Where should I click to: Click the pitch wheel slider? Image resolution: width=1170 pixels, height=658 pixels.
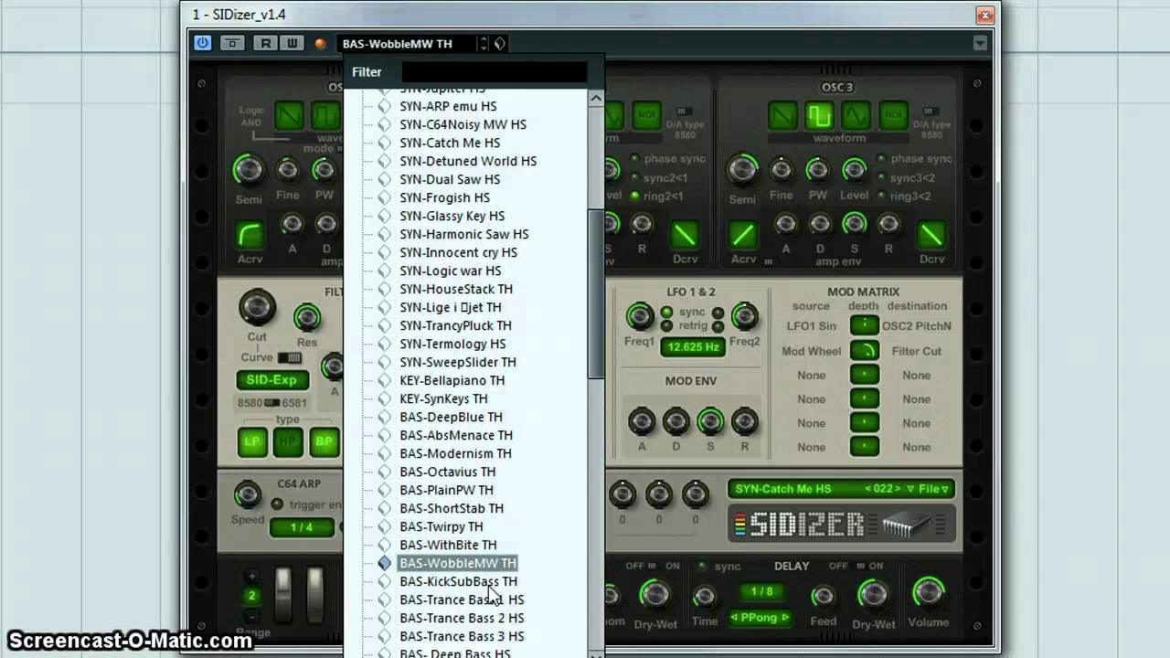tap(282, 594)
